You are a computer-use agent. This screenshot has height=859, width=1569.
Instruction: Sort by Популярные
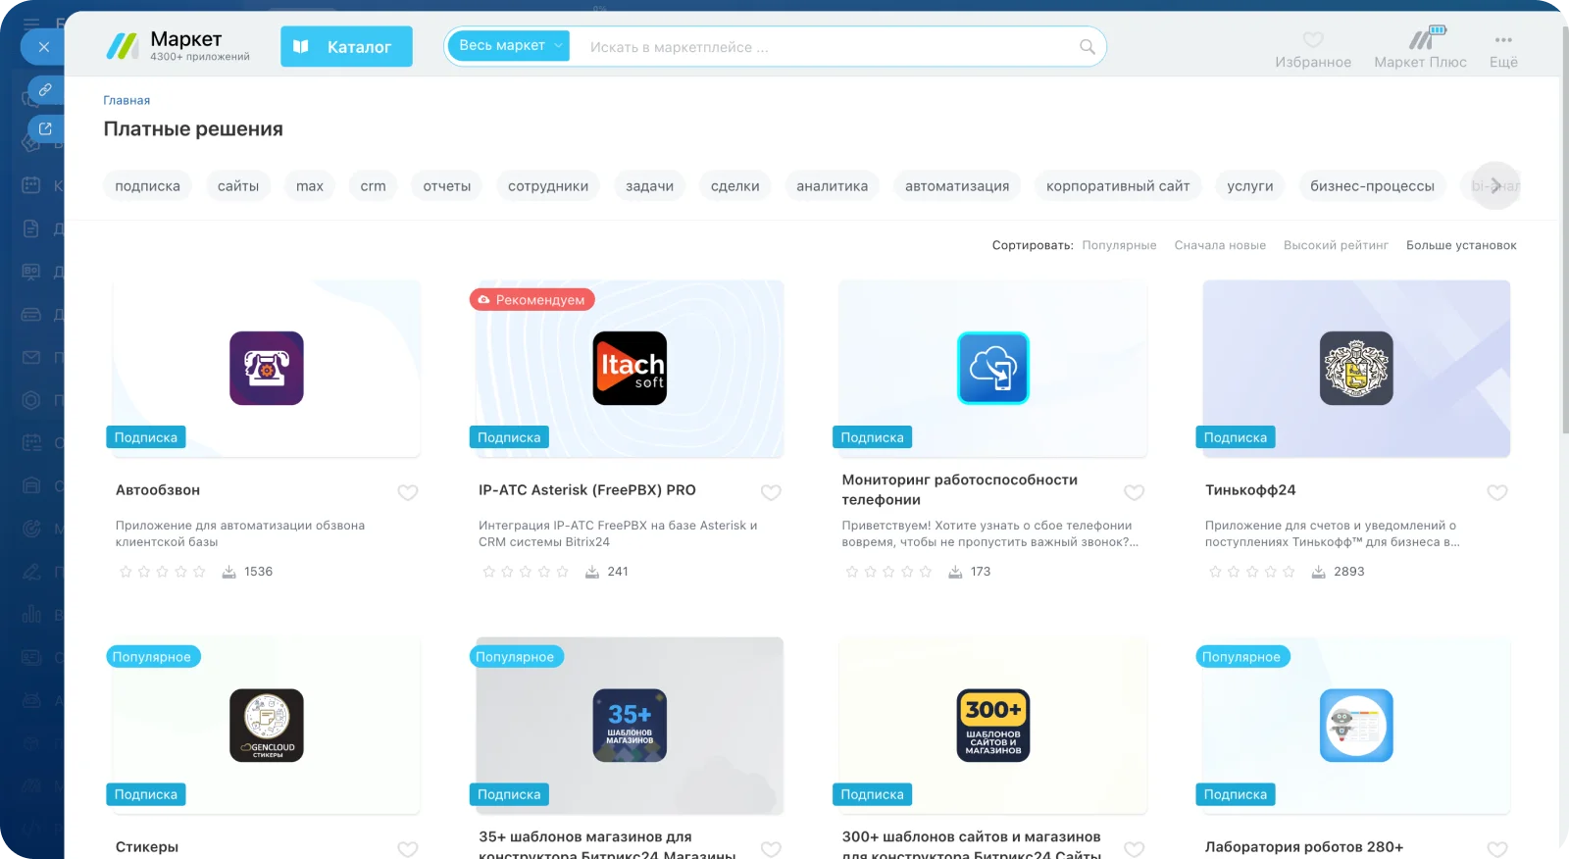click(x=1119, y=245)
